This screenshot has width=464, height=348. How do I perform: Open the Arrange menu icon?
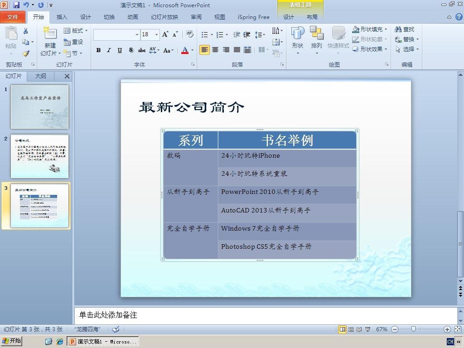click(x=316, y=33)
